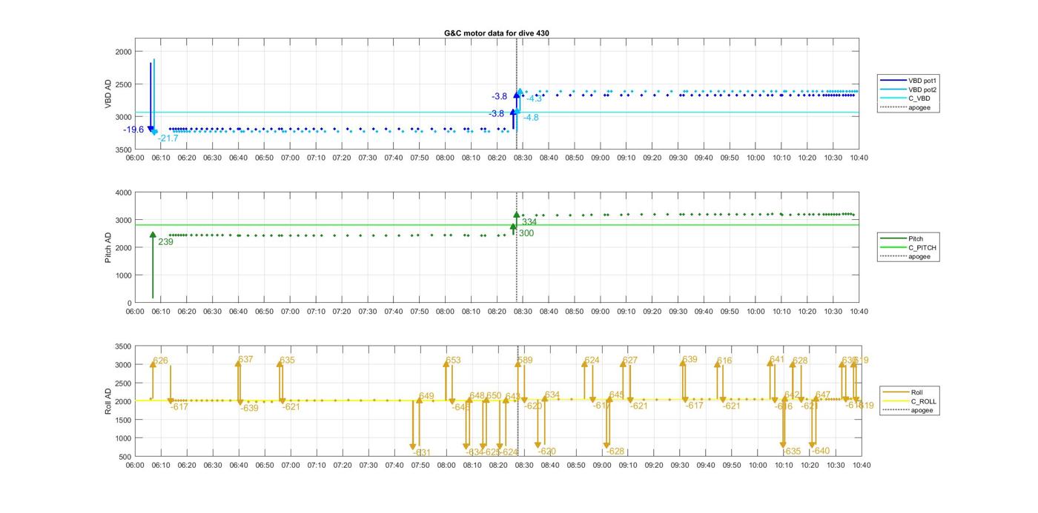Click the "634" roll annotation
The height and width of the screenshot is (513, 1038).
(552, 395)
